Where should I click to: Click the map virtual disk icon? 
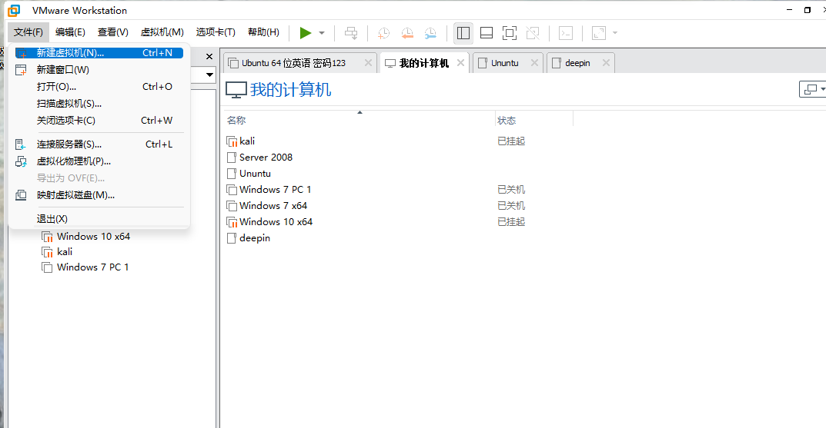pyautogui.click(x=21, y=195)
